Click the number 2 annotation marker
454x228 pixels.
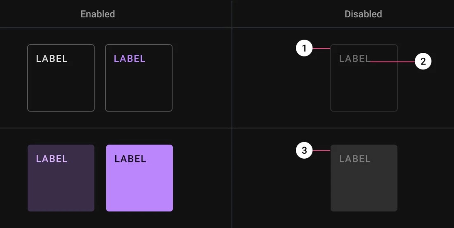(x=423, y=62)
